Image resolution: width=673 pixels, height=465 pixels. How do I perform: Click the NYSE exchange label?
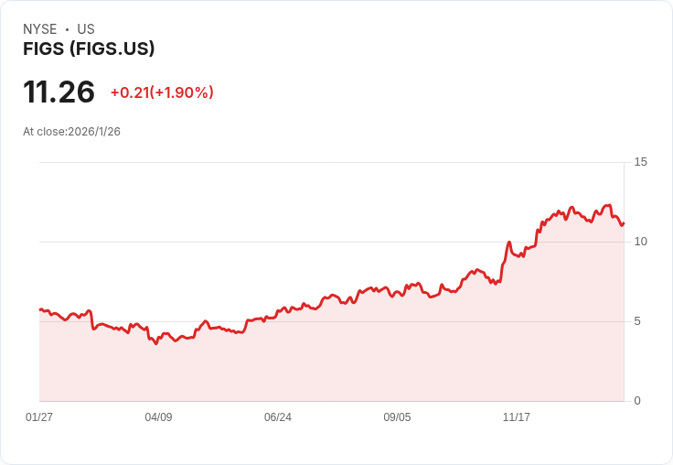[x=39, y=29]
